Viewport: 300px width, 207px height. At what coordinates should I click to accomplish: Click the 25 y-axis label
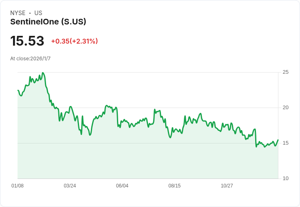click(286, 72)
